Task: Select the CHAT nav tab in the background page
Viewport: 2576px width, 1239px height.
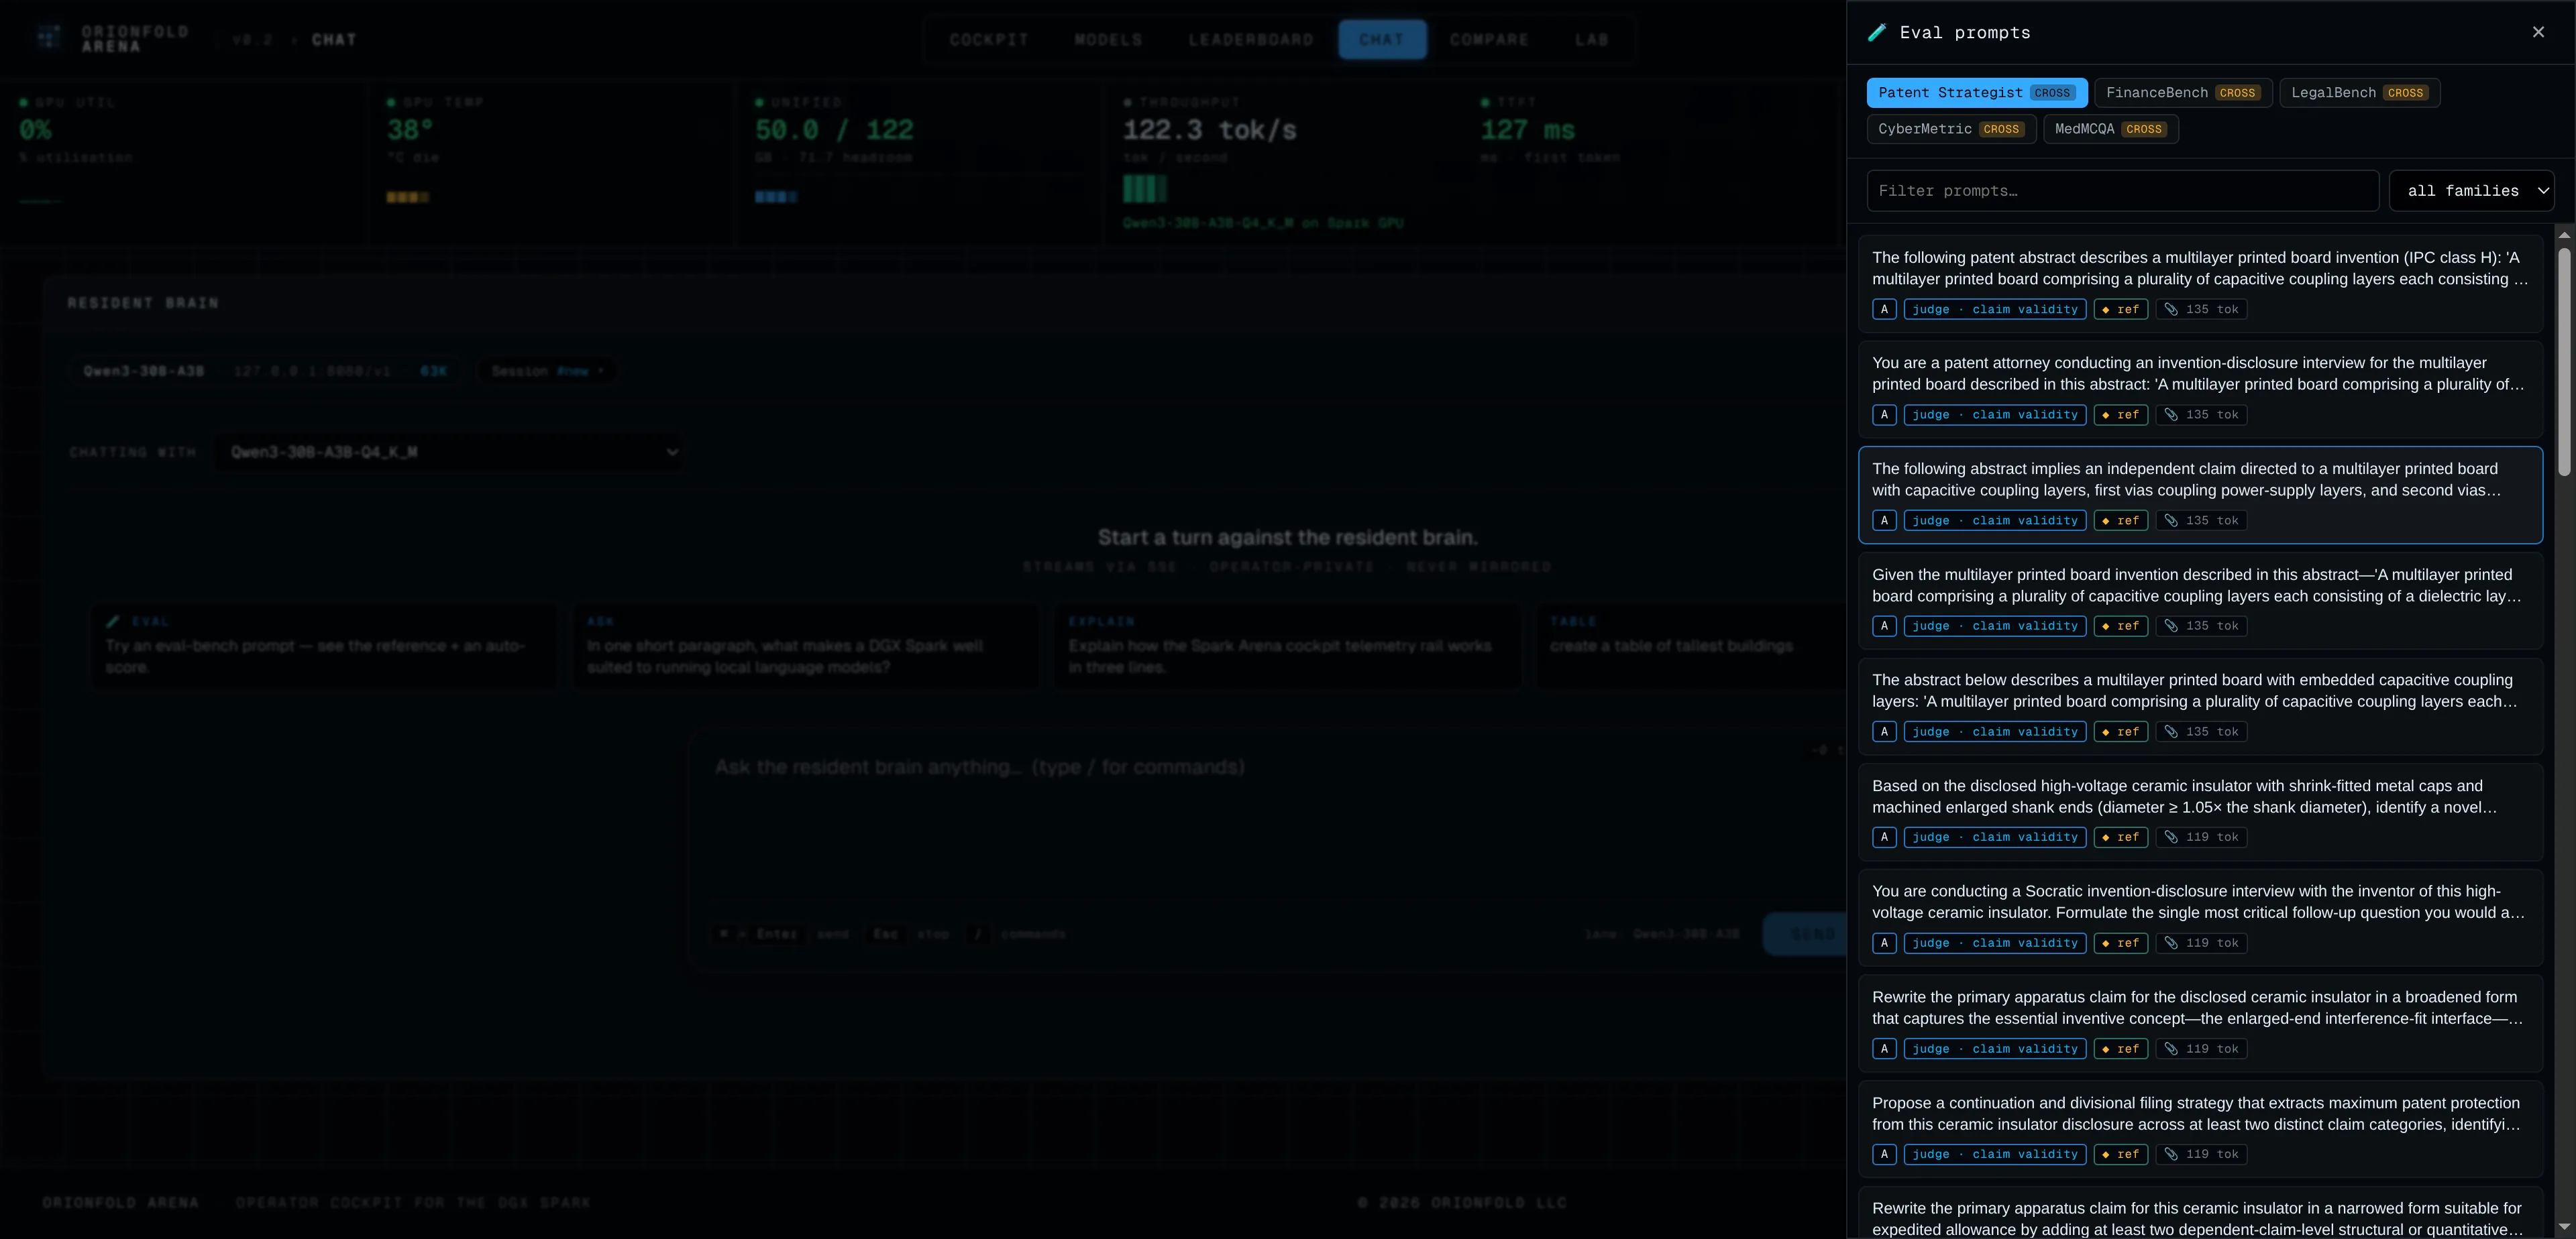Action: [1382, 40]
